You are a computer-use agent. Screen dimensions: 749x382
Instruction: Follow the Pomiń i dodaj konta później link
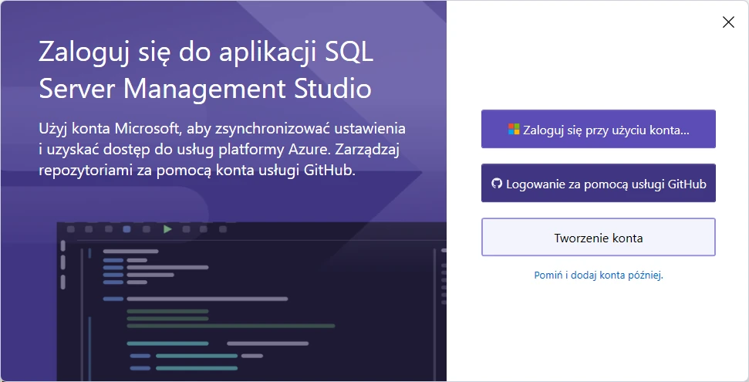pos(599,275)
